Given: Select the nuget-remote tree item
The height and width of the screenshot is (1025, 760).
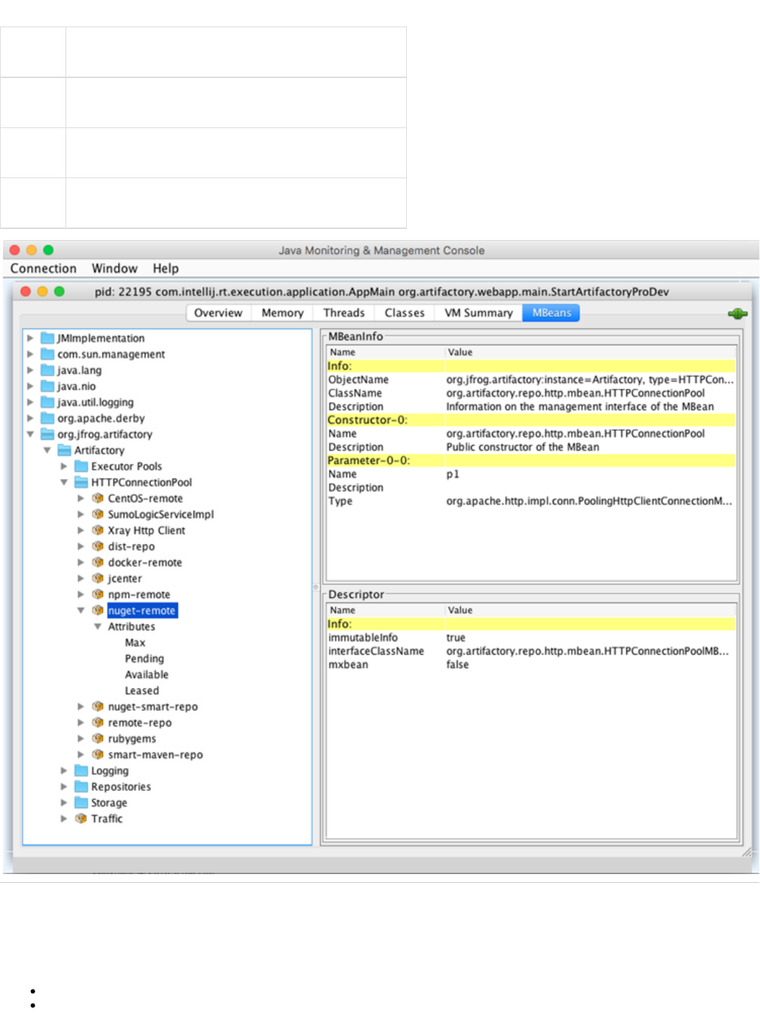Looking at the screenshot, I should 142,610.
